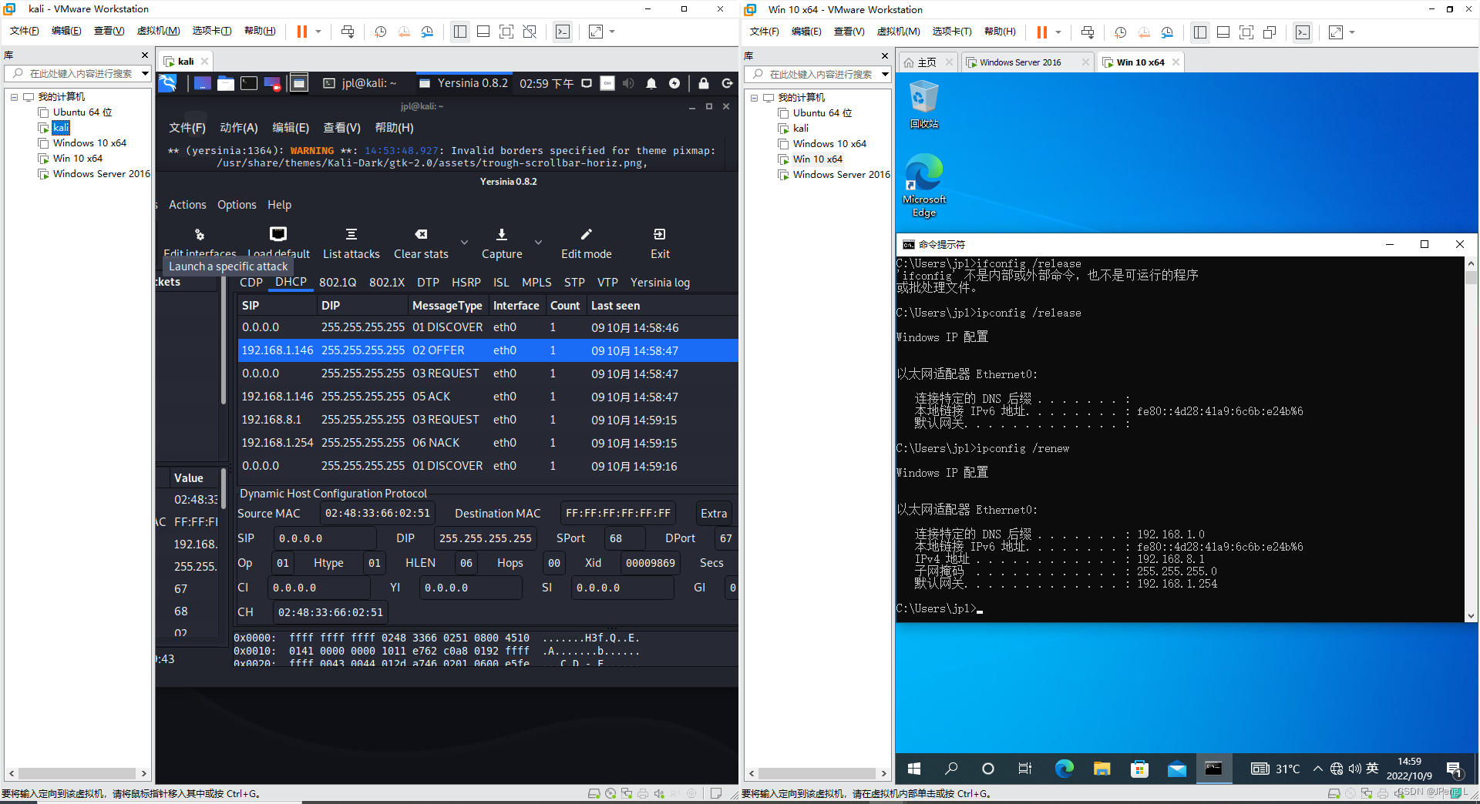Send Ctrl+Alt+Del in kali VMware window
The image size is (1480, 804).
tap(348, 32)
